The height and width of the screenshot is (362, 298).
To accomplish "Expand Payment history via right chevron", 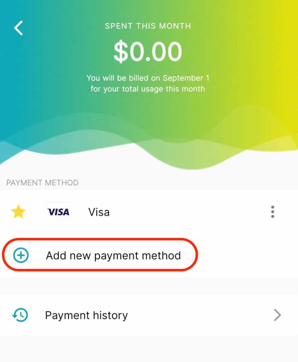I will point(278,315).
